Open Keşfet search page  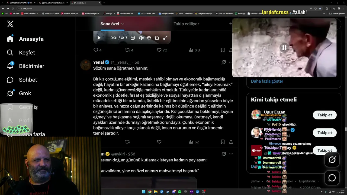21,53
